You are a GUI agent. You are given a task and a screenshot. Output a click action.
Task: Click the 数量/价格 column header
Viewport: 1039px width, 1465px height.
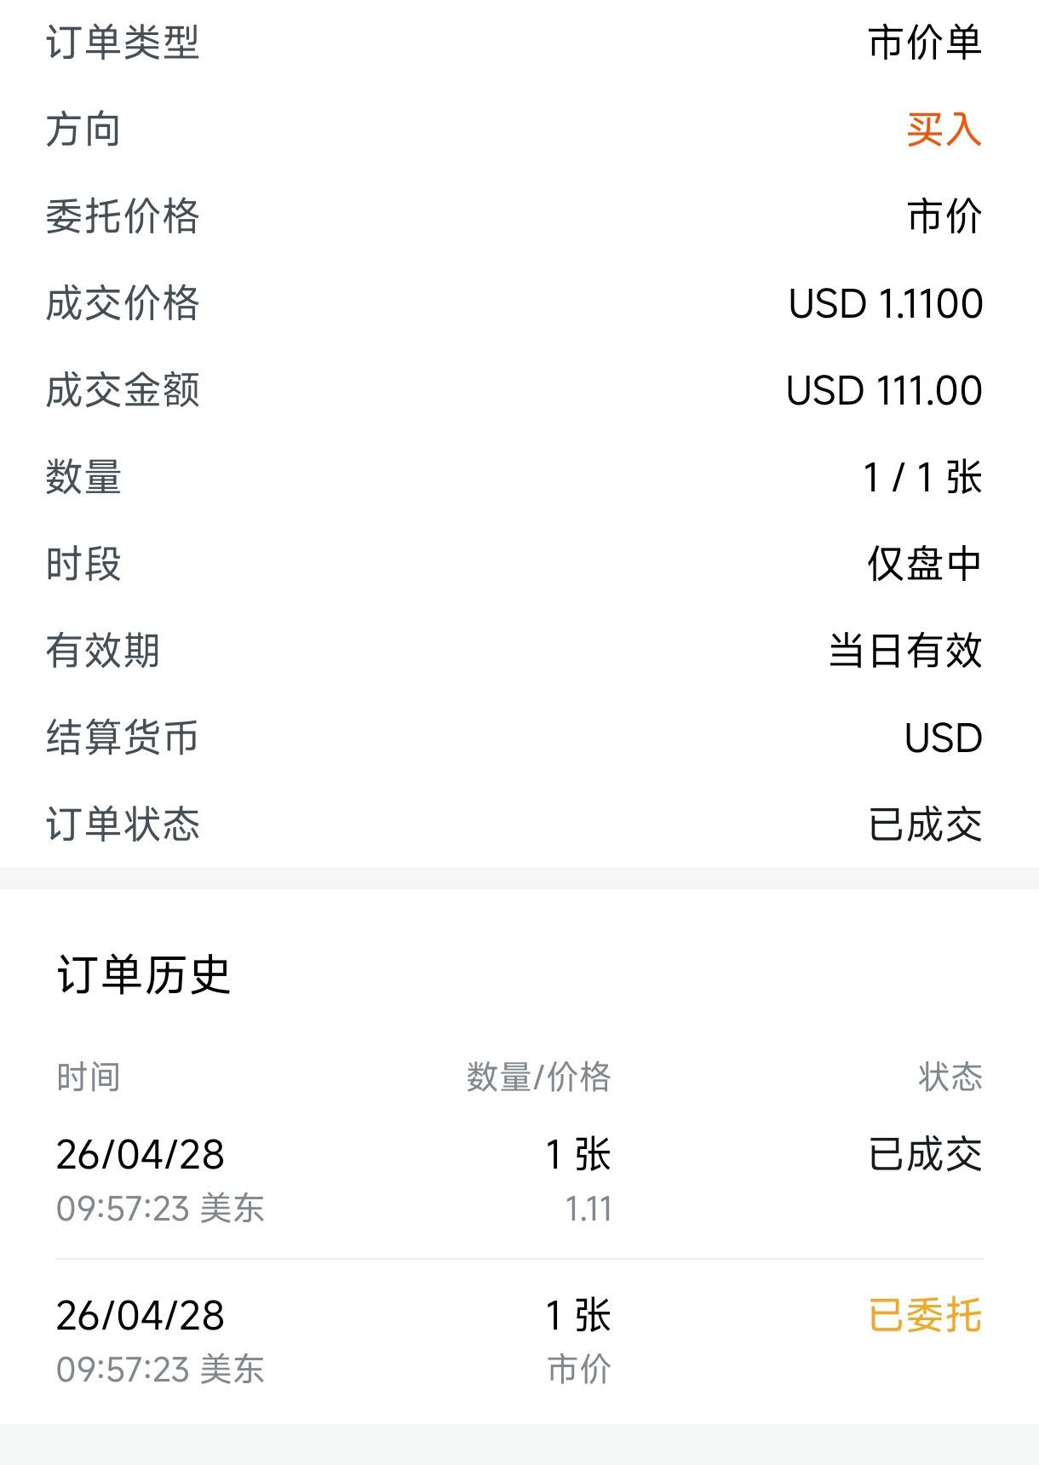(x=538, y=1077)
